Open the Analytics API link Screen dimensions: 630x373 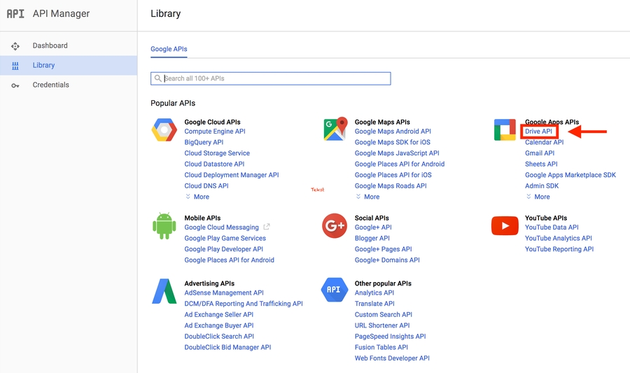(374, 293)
